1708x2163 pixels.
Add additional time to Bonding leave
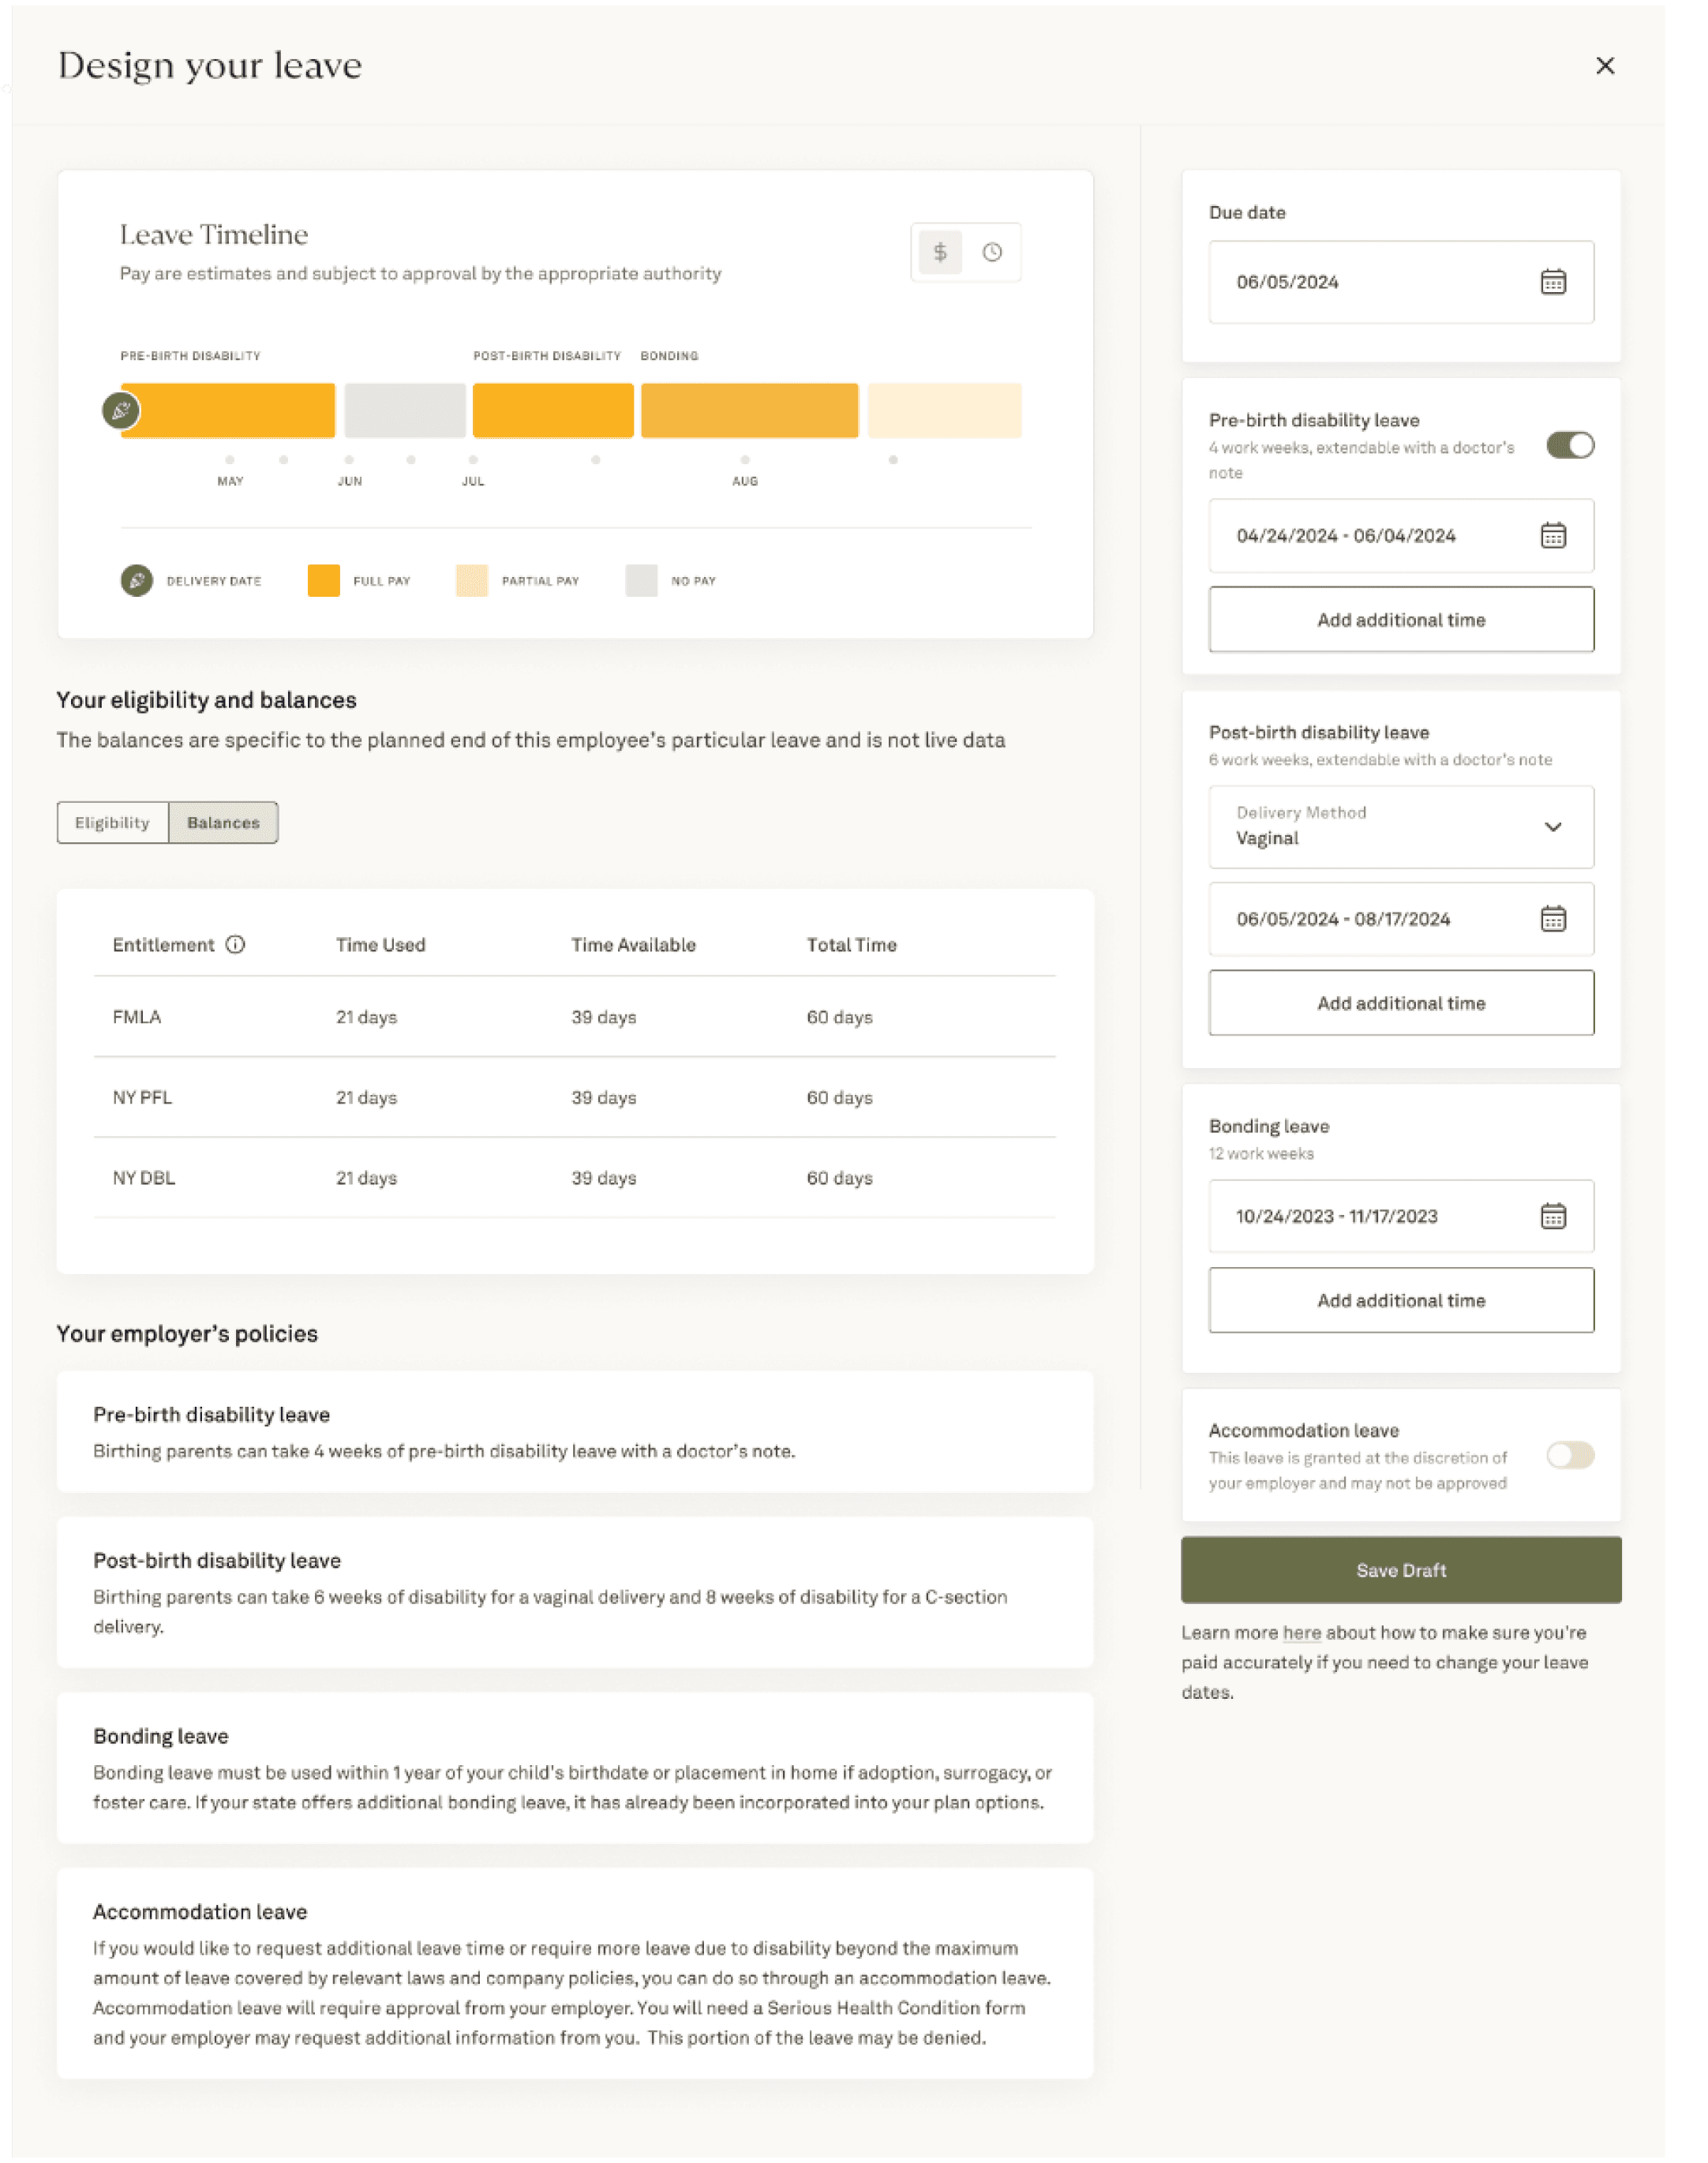pos(1400,1300)
